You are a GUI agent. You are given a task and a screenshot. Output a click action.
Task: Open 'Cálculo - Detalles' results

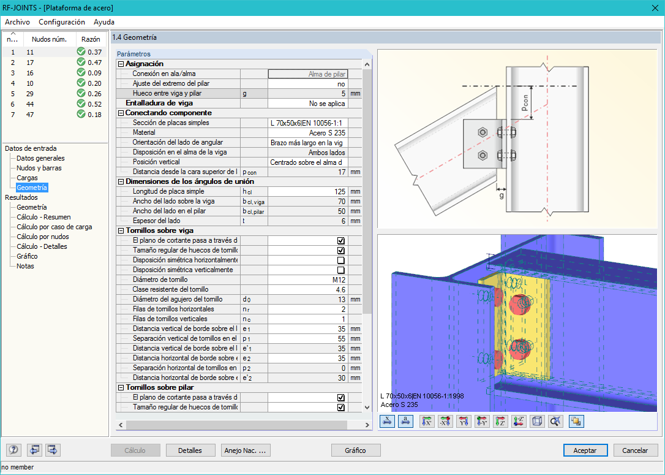point(42,246)
